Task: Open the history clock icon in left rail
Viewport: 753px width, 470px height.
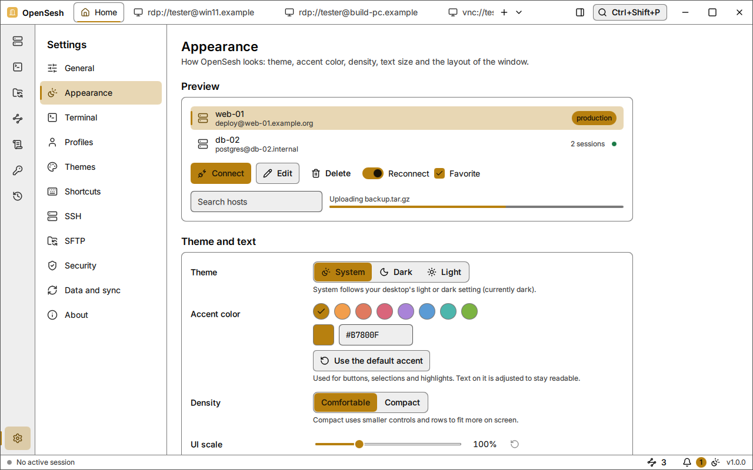Action: [x=18, y=196]
